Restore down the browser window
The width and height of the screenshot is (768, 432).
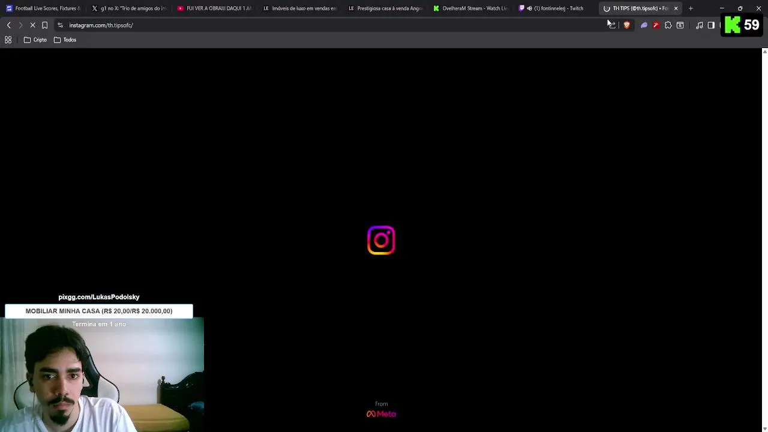(740, 8)
